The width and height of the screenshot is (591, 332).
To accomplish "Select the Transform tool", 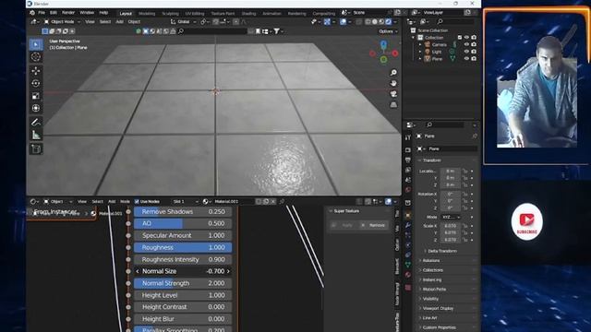I will point(36,108).
